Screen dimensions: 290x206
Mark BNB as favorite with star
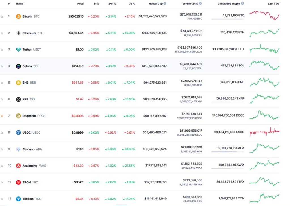[x=2, y=83]
